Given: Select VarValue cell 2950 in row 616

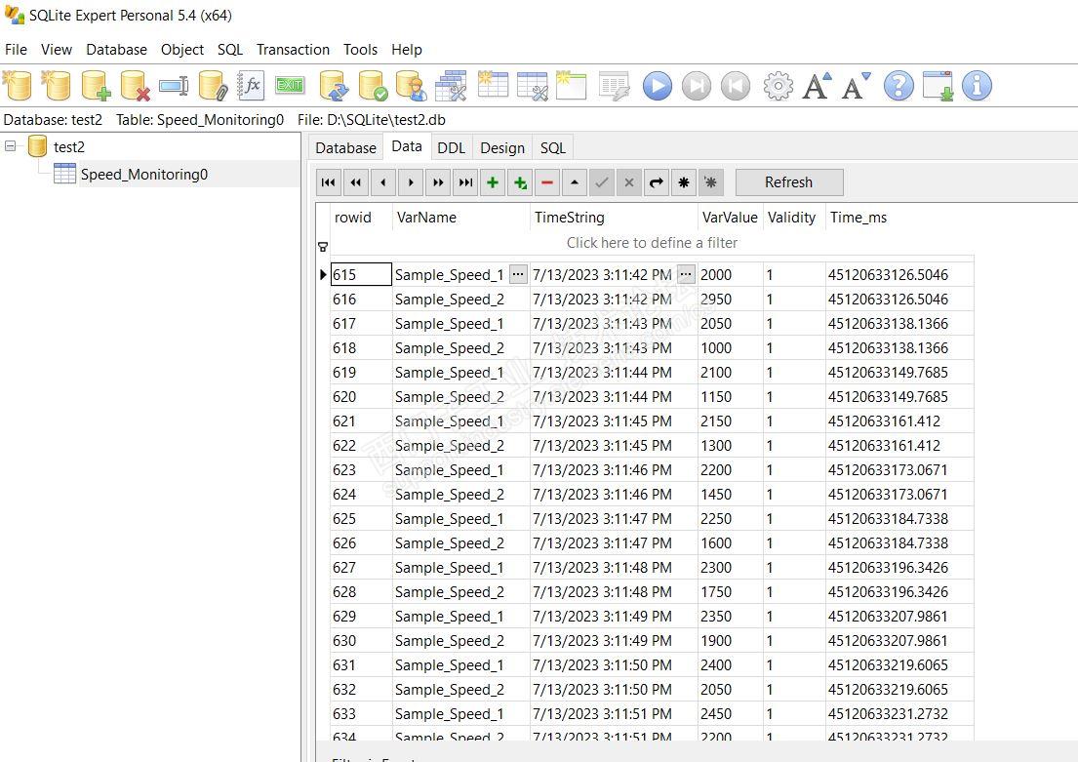Looking at the screenshot, I should pyautogui.click(x=730, y=300).
